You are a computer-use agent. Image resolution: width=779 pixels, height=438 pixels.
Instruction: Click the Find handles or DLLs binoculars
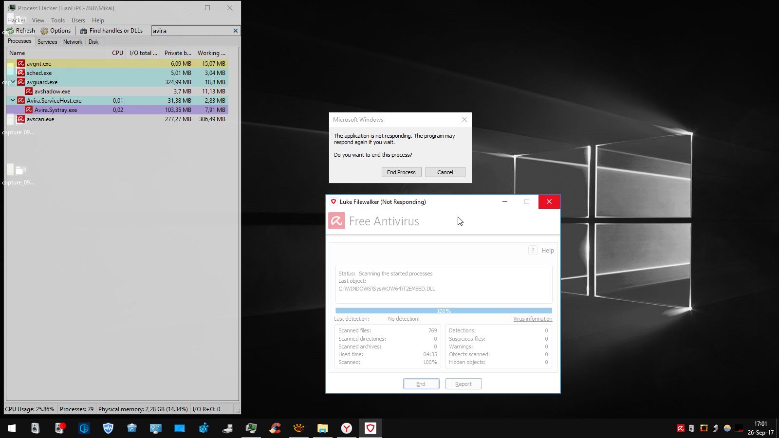click(84, 31)
